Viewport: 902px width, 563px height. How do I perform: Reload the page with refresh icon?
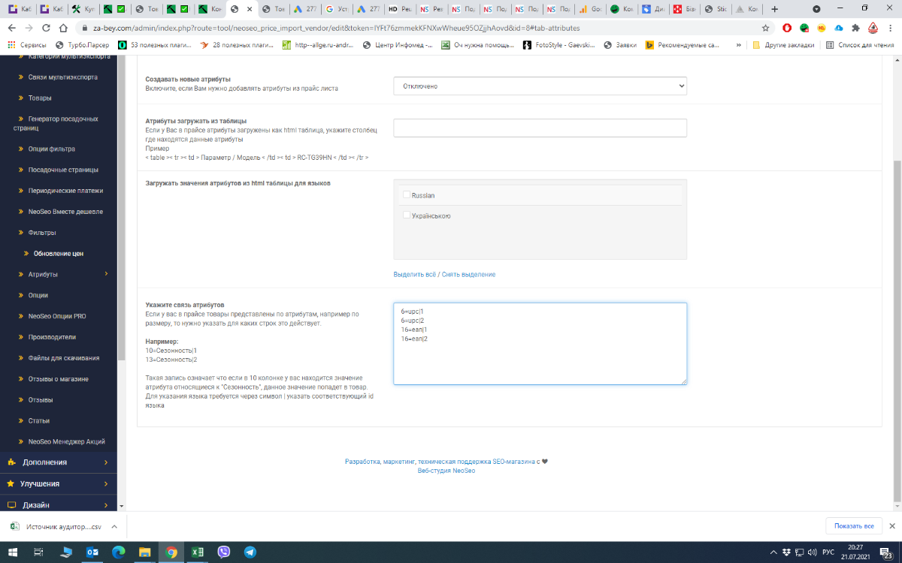[47, 28]
